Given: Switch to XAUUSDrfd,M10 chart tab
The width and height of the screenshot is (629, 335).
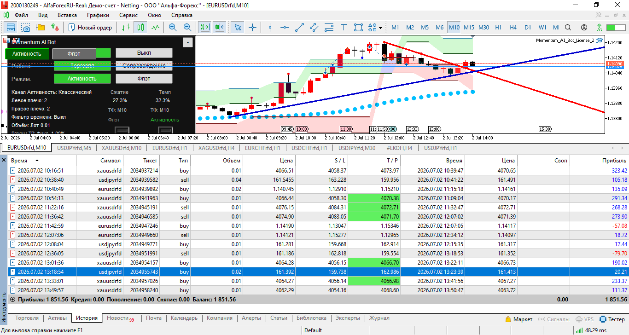Looking at the screenshot, I should point(122,148).
